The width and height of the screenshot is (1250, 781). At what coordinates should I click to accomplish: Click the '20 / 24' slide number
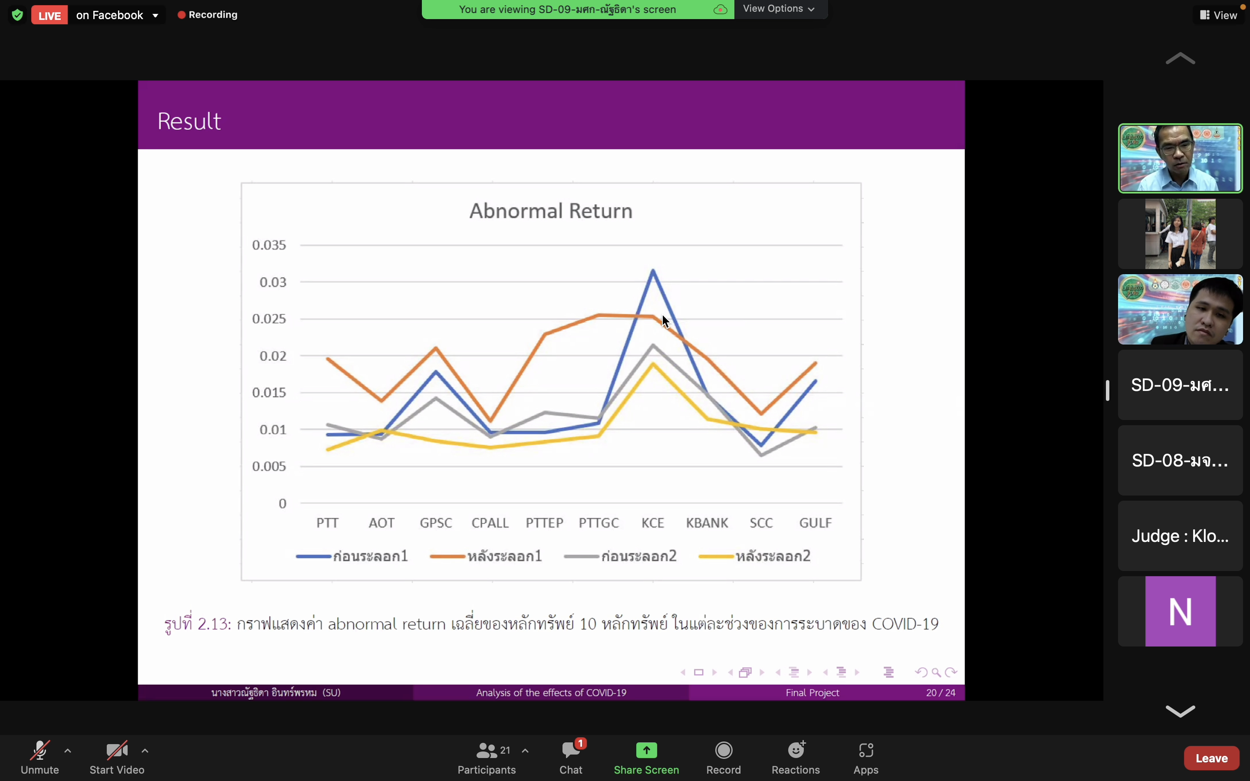(941, 692)
